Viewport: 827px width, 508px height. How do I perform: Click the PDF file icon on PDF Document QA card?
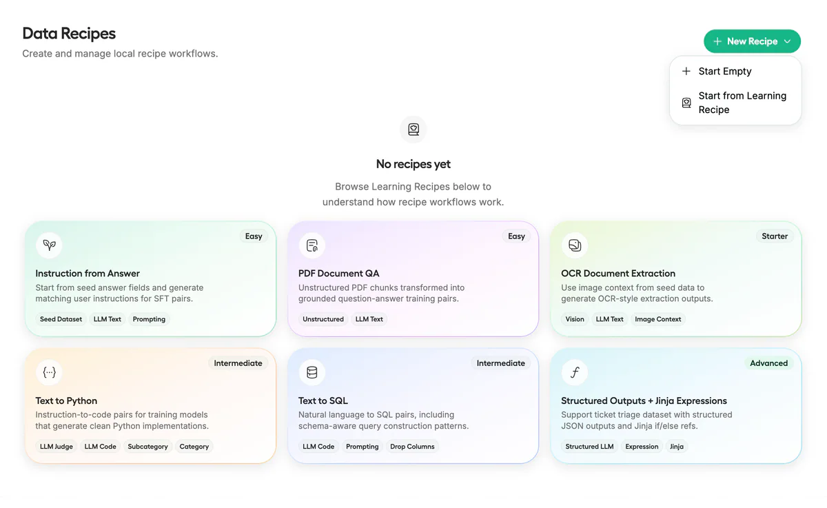click(312, 245)
